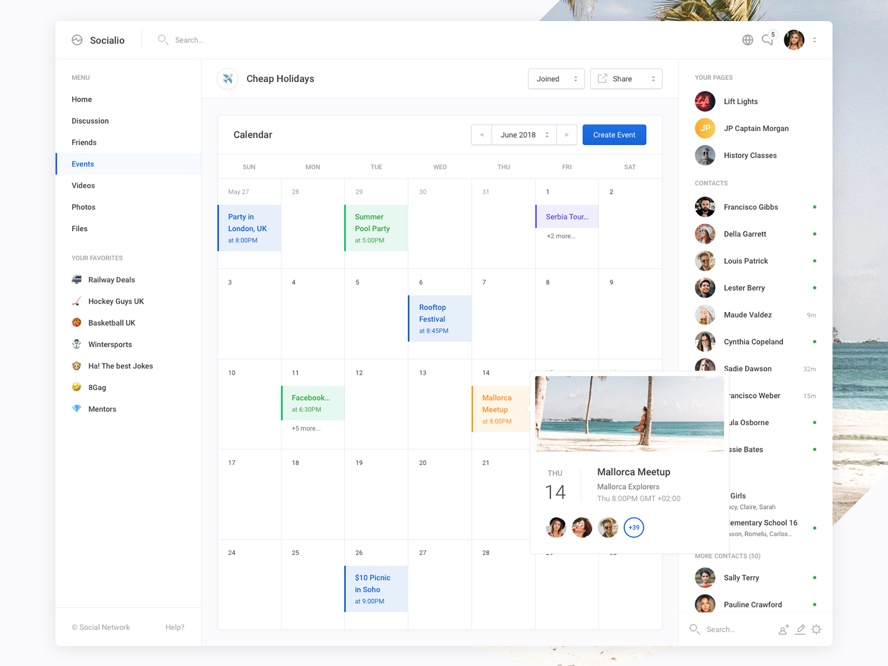
Task: Open the globe icon in the top bar
Action: tap(747, 40)
